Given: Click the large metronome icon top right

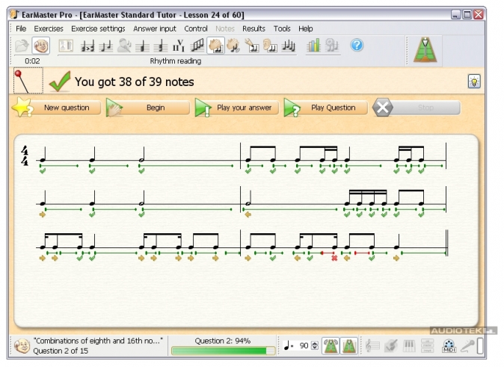Looking at the screenshot, I should pyautogui.click(x=425, y=50).
